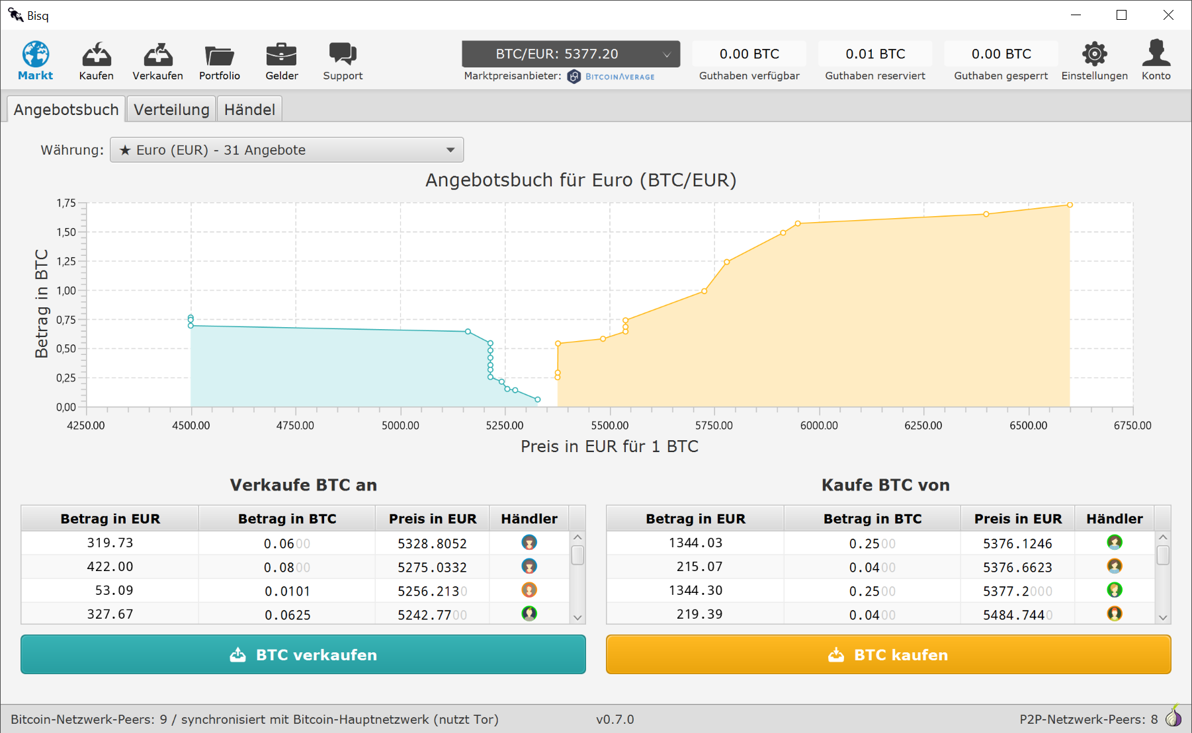
Task: Click trader avatar for 5377.2 offer
Action: 1115,590
